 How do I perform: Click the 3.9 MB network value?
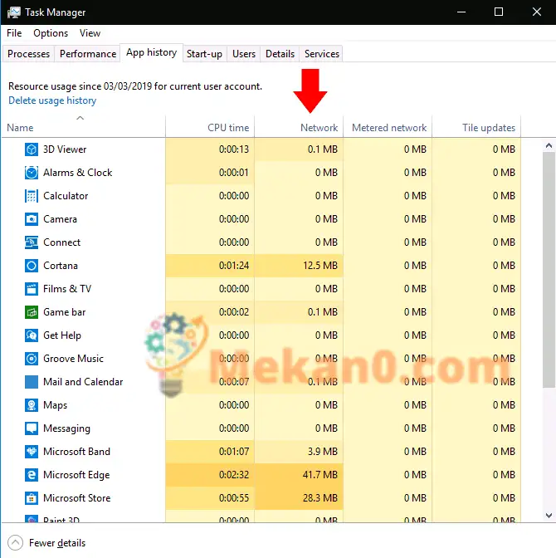coord(323,452)
